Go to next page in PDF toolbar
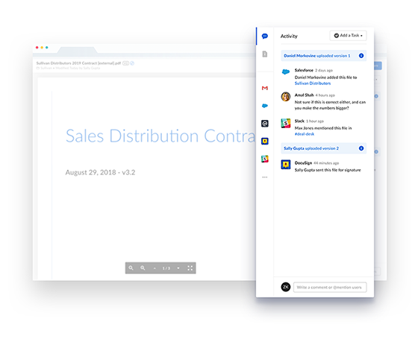This screenshot has width=418, height=342. coord(178,268)
